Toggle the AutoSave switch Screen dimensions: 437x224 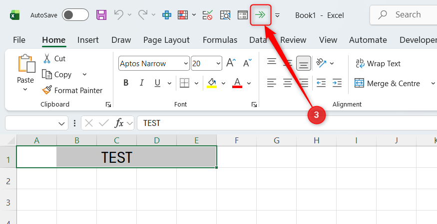(75, 15)
